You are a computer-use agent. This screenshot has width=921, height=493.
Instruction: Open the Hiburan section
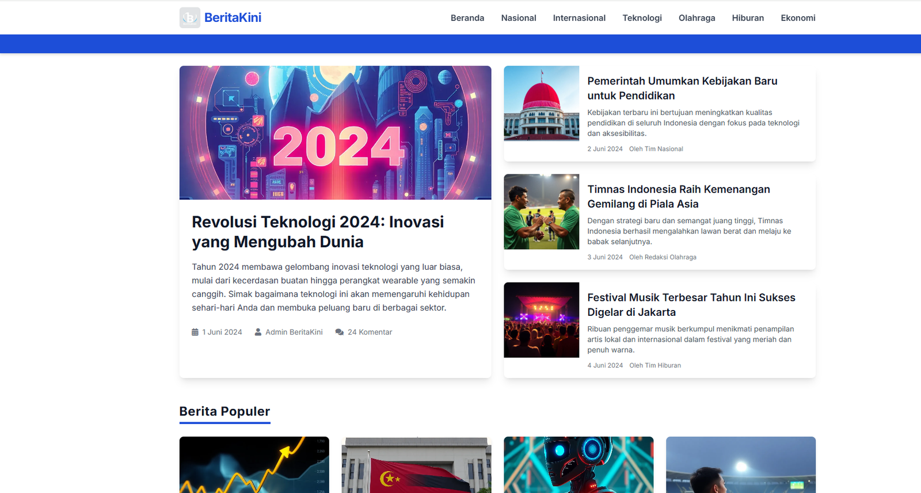pyautogui.click(x=748, y=18)
